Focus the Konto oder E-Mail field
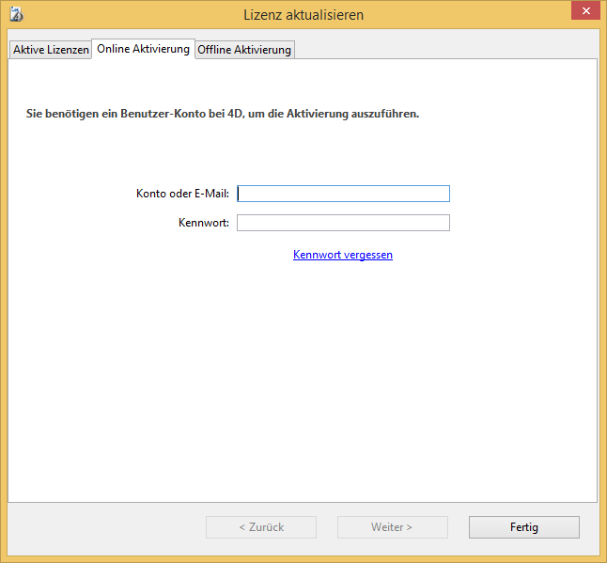607x563 pixels. 343,194
